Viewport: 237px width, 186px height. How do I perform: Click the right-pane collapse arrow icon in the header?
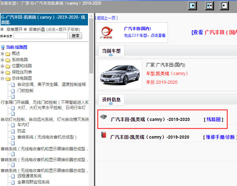pyautogui.click(x=224, y=6)
